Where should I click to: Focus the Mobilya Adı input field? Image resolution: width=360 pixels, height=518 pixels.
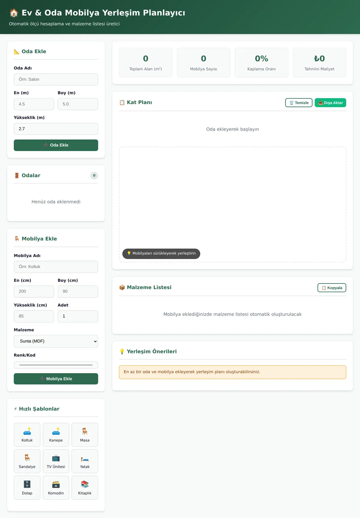click(x=56, y=267)
